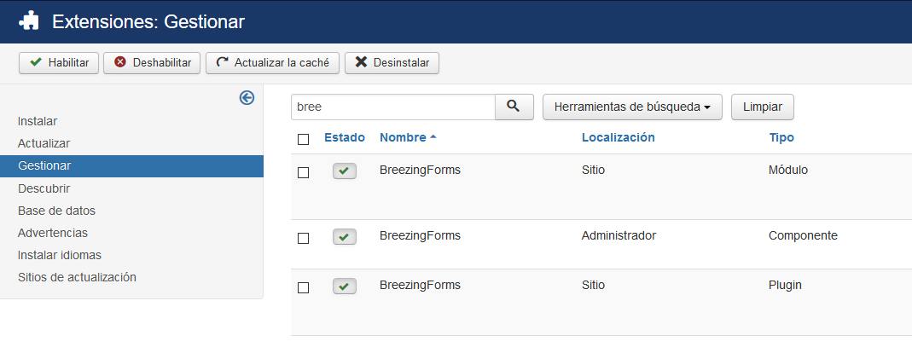Expand Herramientas de búsqueda dropdown
This screenshot has height=353, width=912.
632,107
